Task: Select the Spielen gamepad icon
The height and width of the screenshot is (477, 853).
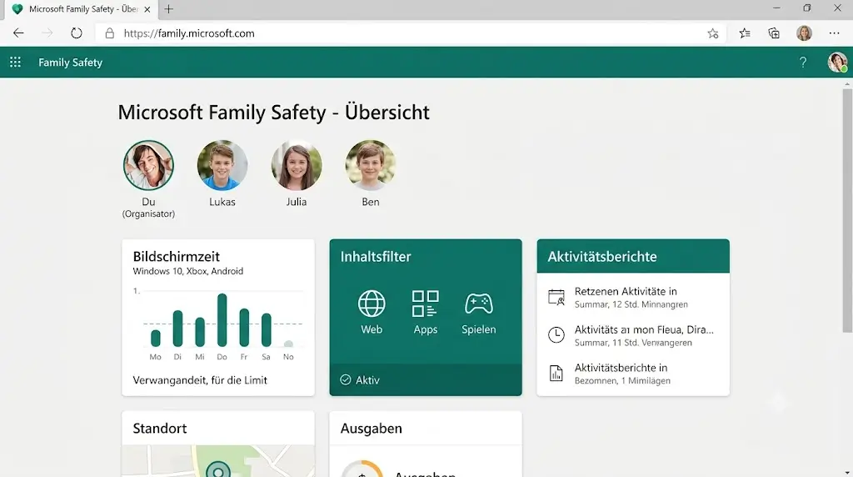Action: tap(479, 304)
